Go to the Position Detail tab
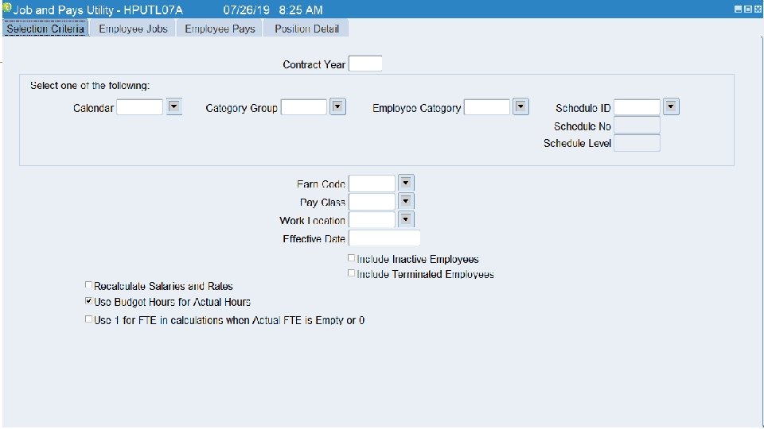The width and height of the screenshot is (764, 429). (306, 29)
